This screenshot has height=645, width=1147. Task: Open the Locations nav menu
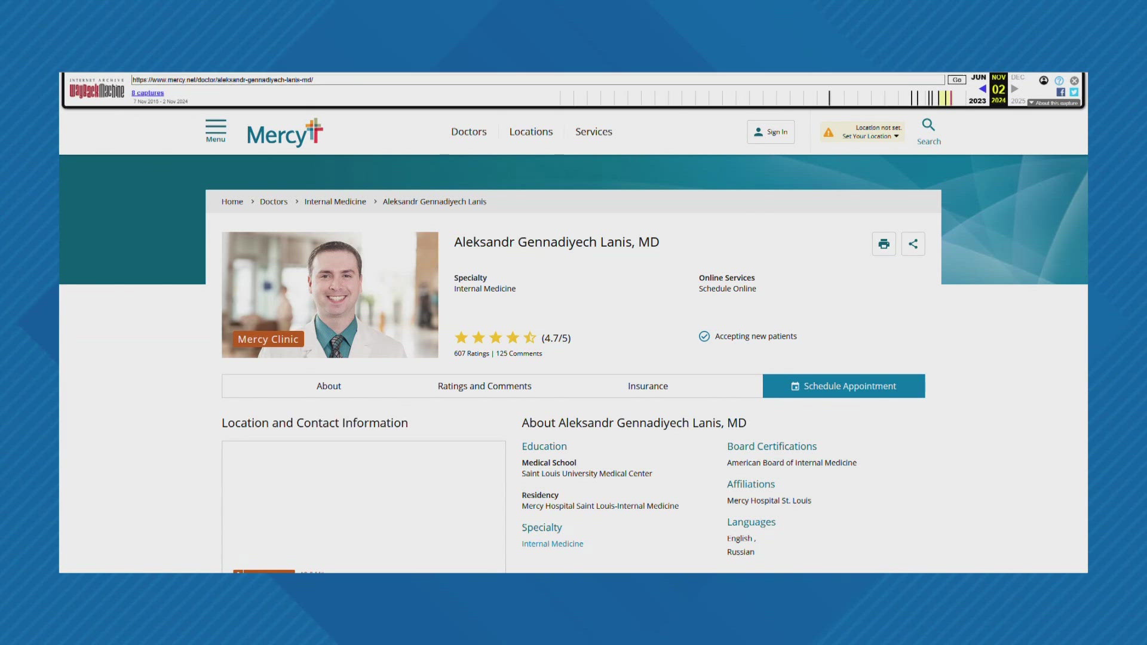tap(531, 132)
